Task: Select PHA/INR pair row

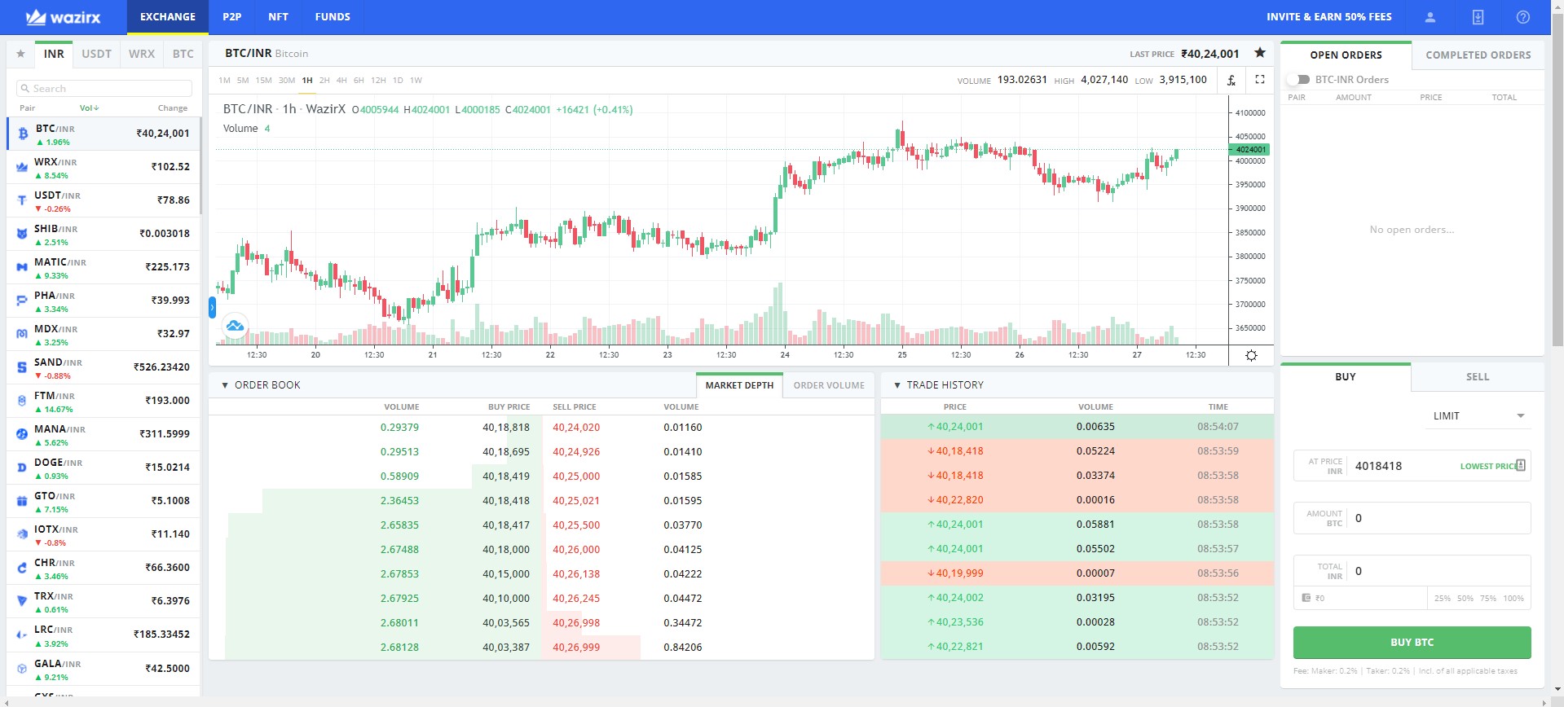Action: (x=104, y=301)
